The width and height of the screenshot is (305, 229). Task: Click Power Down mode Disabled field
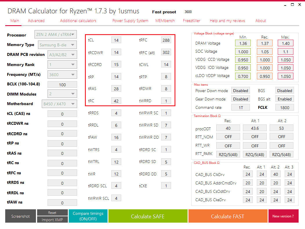pos(241,91)
